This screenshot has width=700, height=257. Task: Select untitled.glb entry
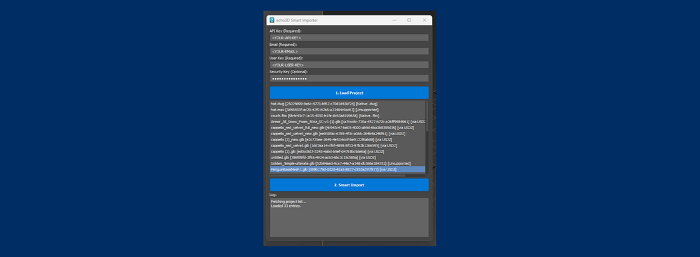347,158
